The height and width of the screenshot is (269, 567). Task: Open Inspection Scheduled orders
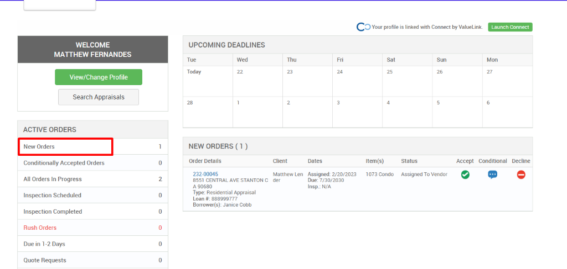(x=92, y=196)
